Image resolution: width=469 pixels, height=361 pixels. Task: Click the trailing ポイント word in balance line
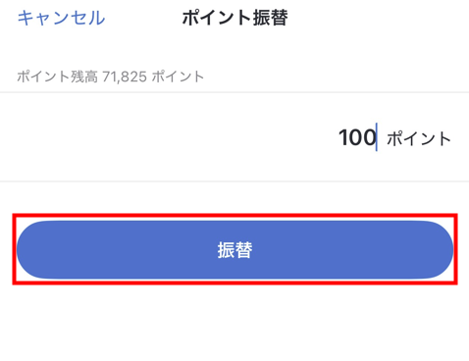pos(178,77)
